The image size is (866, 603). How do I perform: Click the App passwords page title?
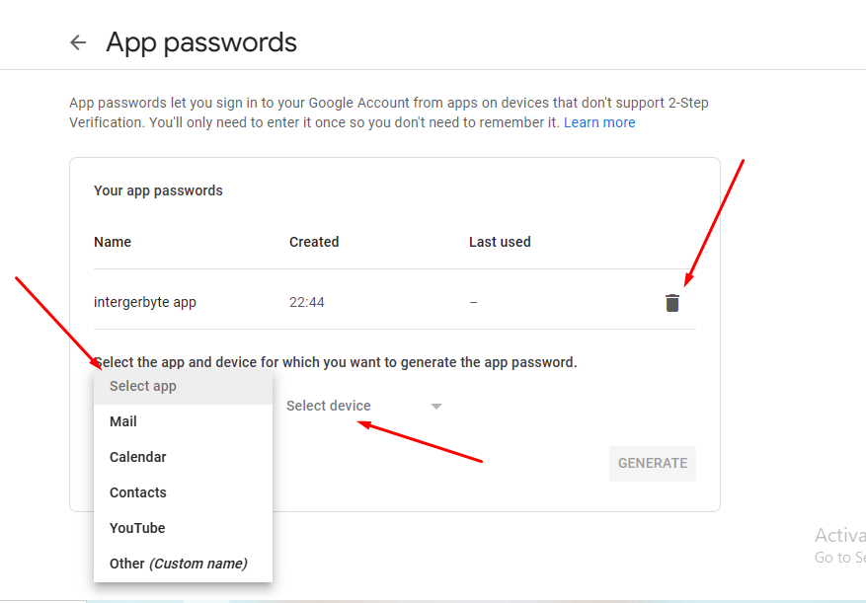click(x=201, y=42)
